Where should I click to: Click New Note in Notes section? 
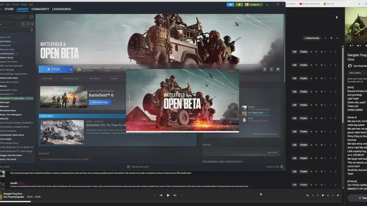pos(272,152)
